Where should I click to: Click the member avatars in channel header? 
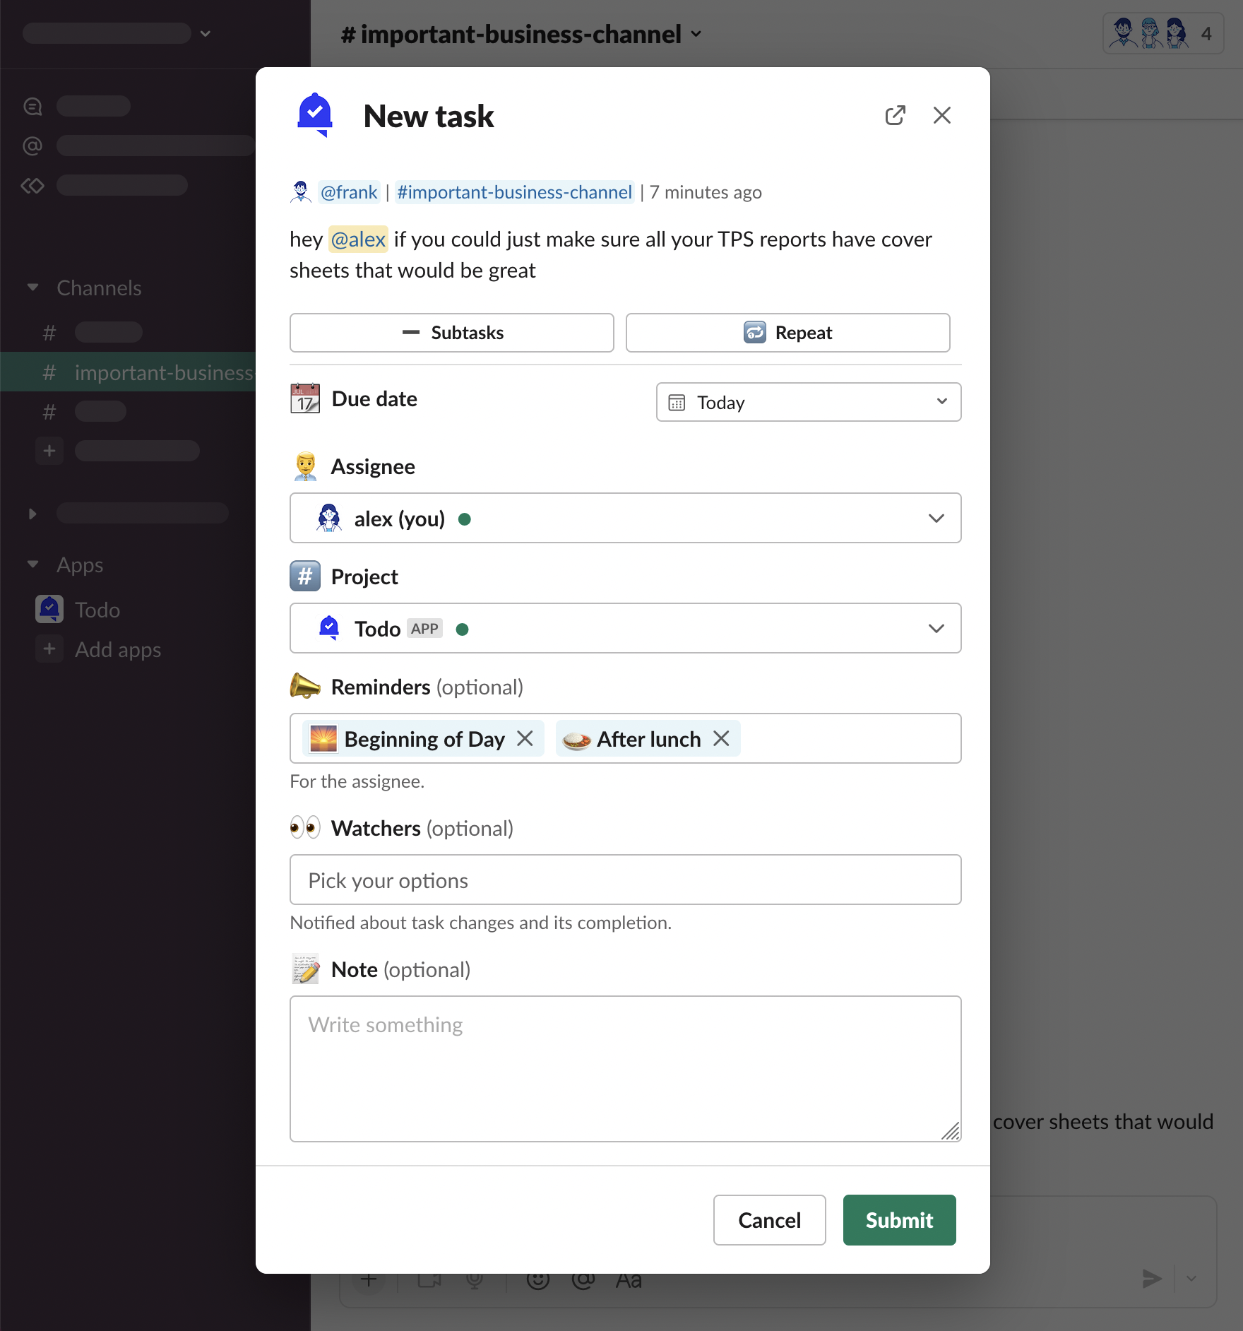coord(1162,33)
